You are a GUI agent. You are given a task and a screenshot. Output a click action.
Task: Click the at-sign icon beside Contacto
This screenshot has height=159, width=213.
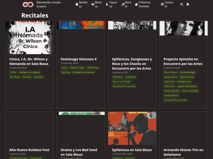(x=162, y=4)
